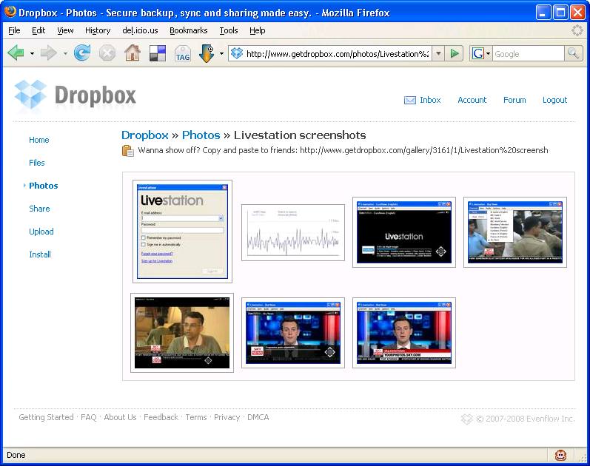This screenshot has width=590, height=466.
Task: Open the thumbnail showing the channel menu list
Action: click(x=515, y=232)
